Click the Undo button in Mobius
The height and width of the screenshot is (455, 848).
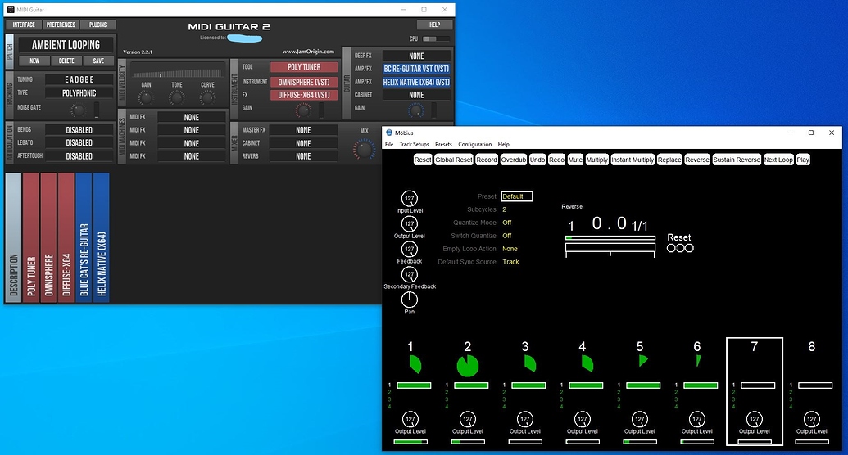pyautogui.click(x=537, y=160)
